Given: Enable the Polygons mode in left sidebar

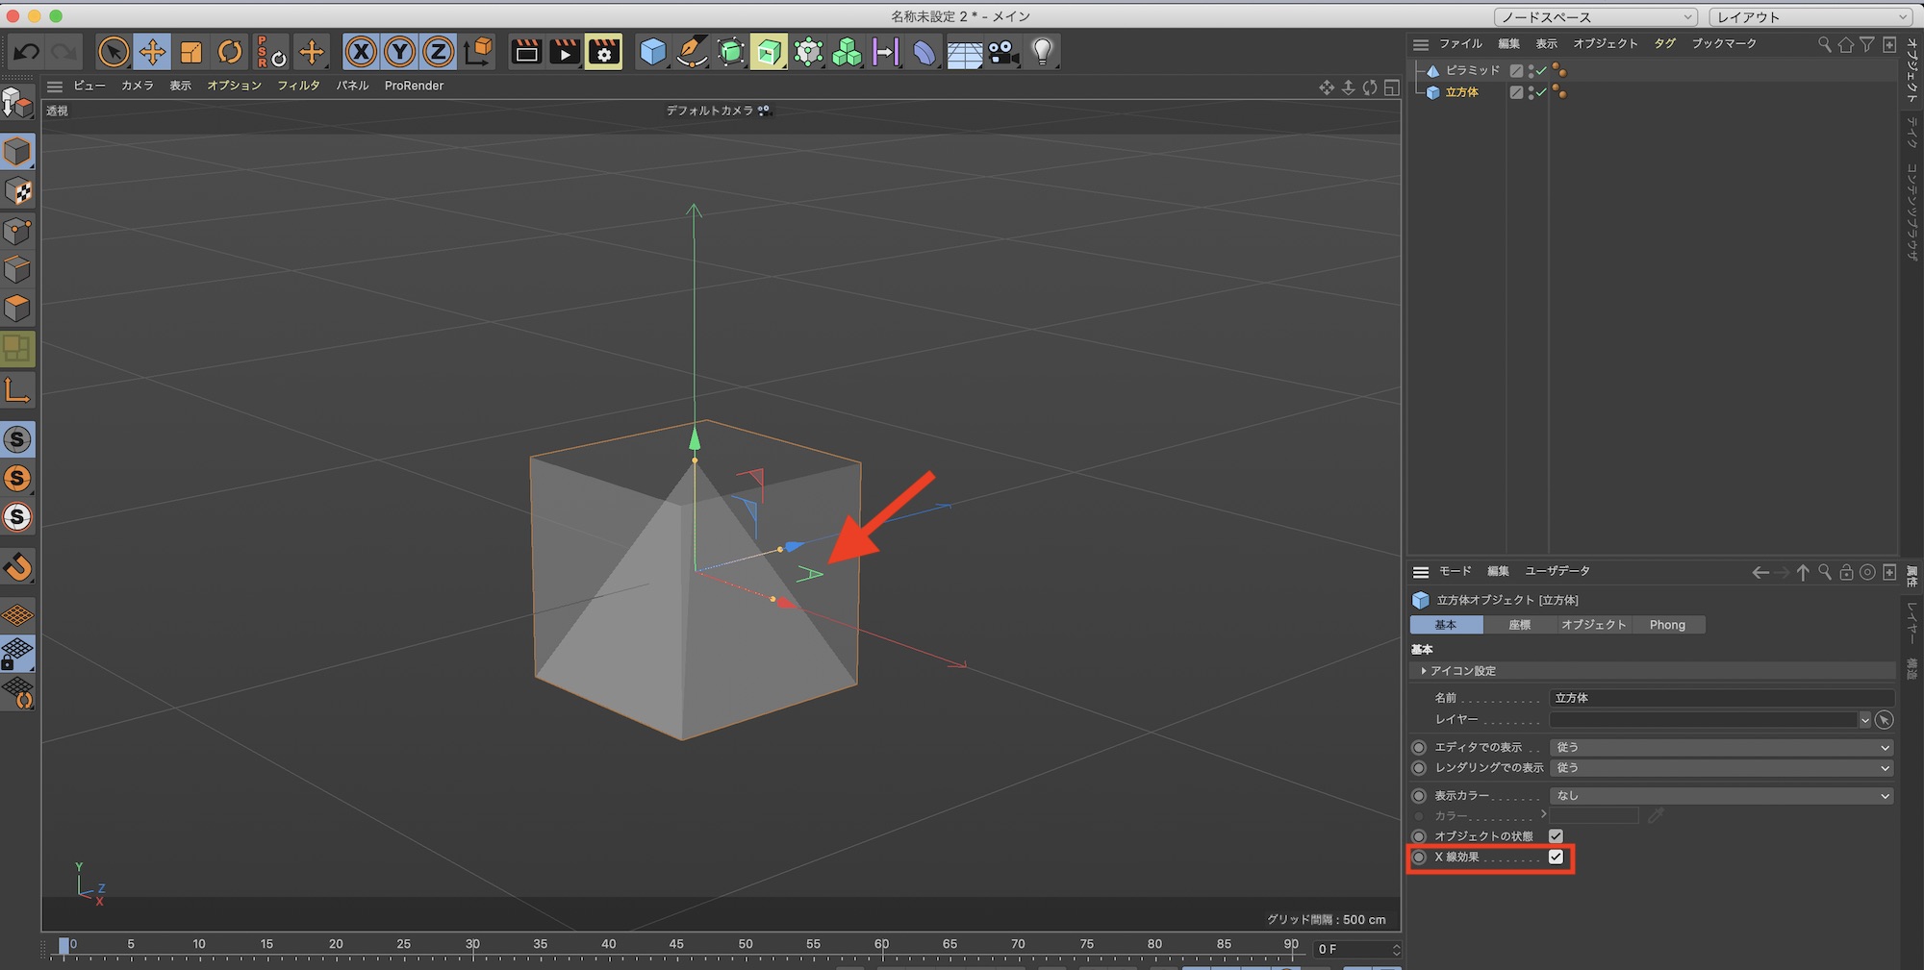Looking at the screenshot, I should 17,309.
